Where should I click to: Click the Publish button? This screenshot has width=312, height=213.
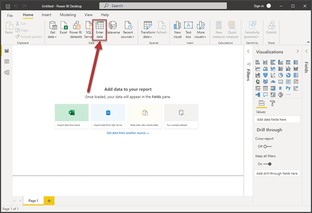click(x=271, y=28)
